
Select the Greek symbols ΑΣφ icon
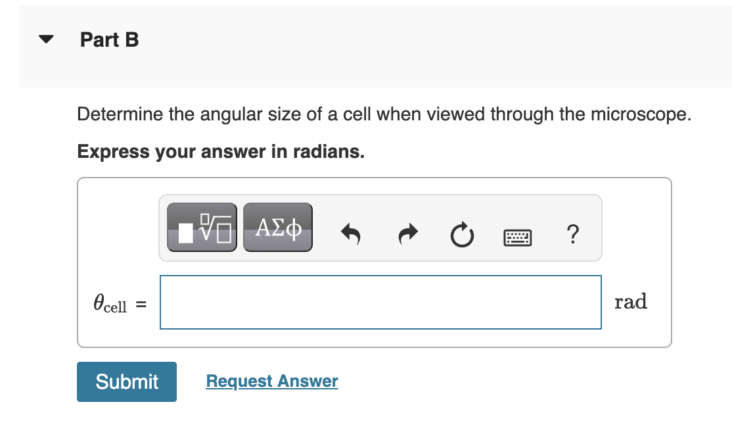click(277, 228)
